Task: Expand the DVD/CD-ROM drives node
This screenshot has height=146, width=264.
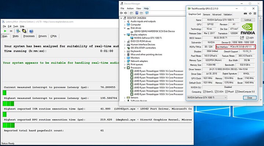Action: pyautogui.click(x=125, y=41)
